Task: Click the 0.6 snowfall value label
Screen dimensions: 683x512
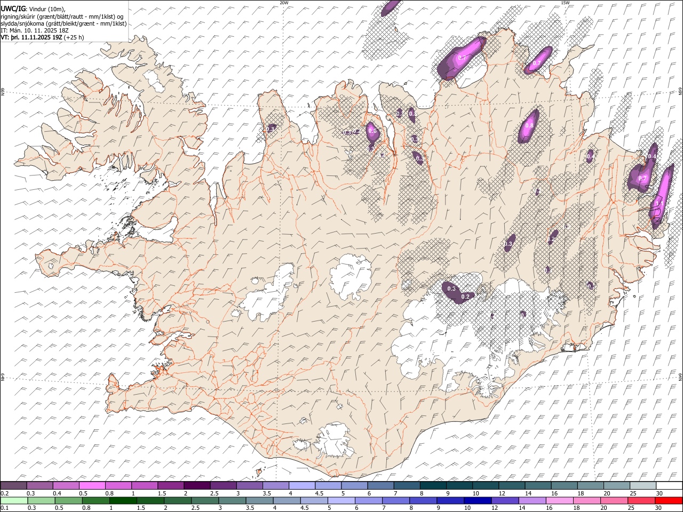Action: pyautogui.click(x=373, y=131)
